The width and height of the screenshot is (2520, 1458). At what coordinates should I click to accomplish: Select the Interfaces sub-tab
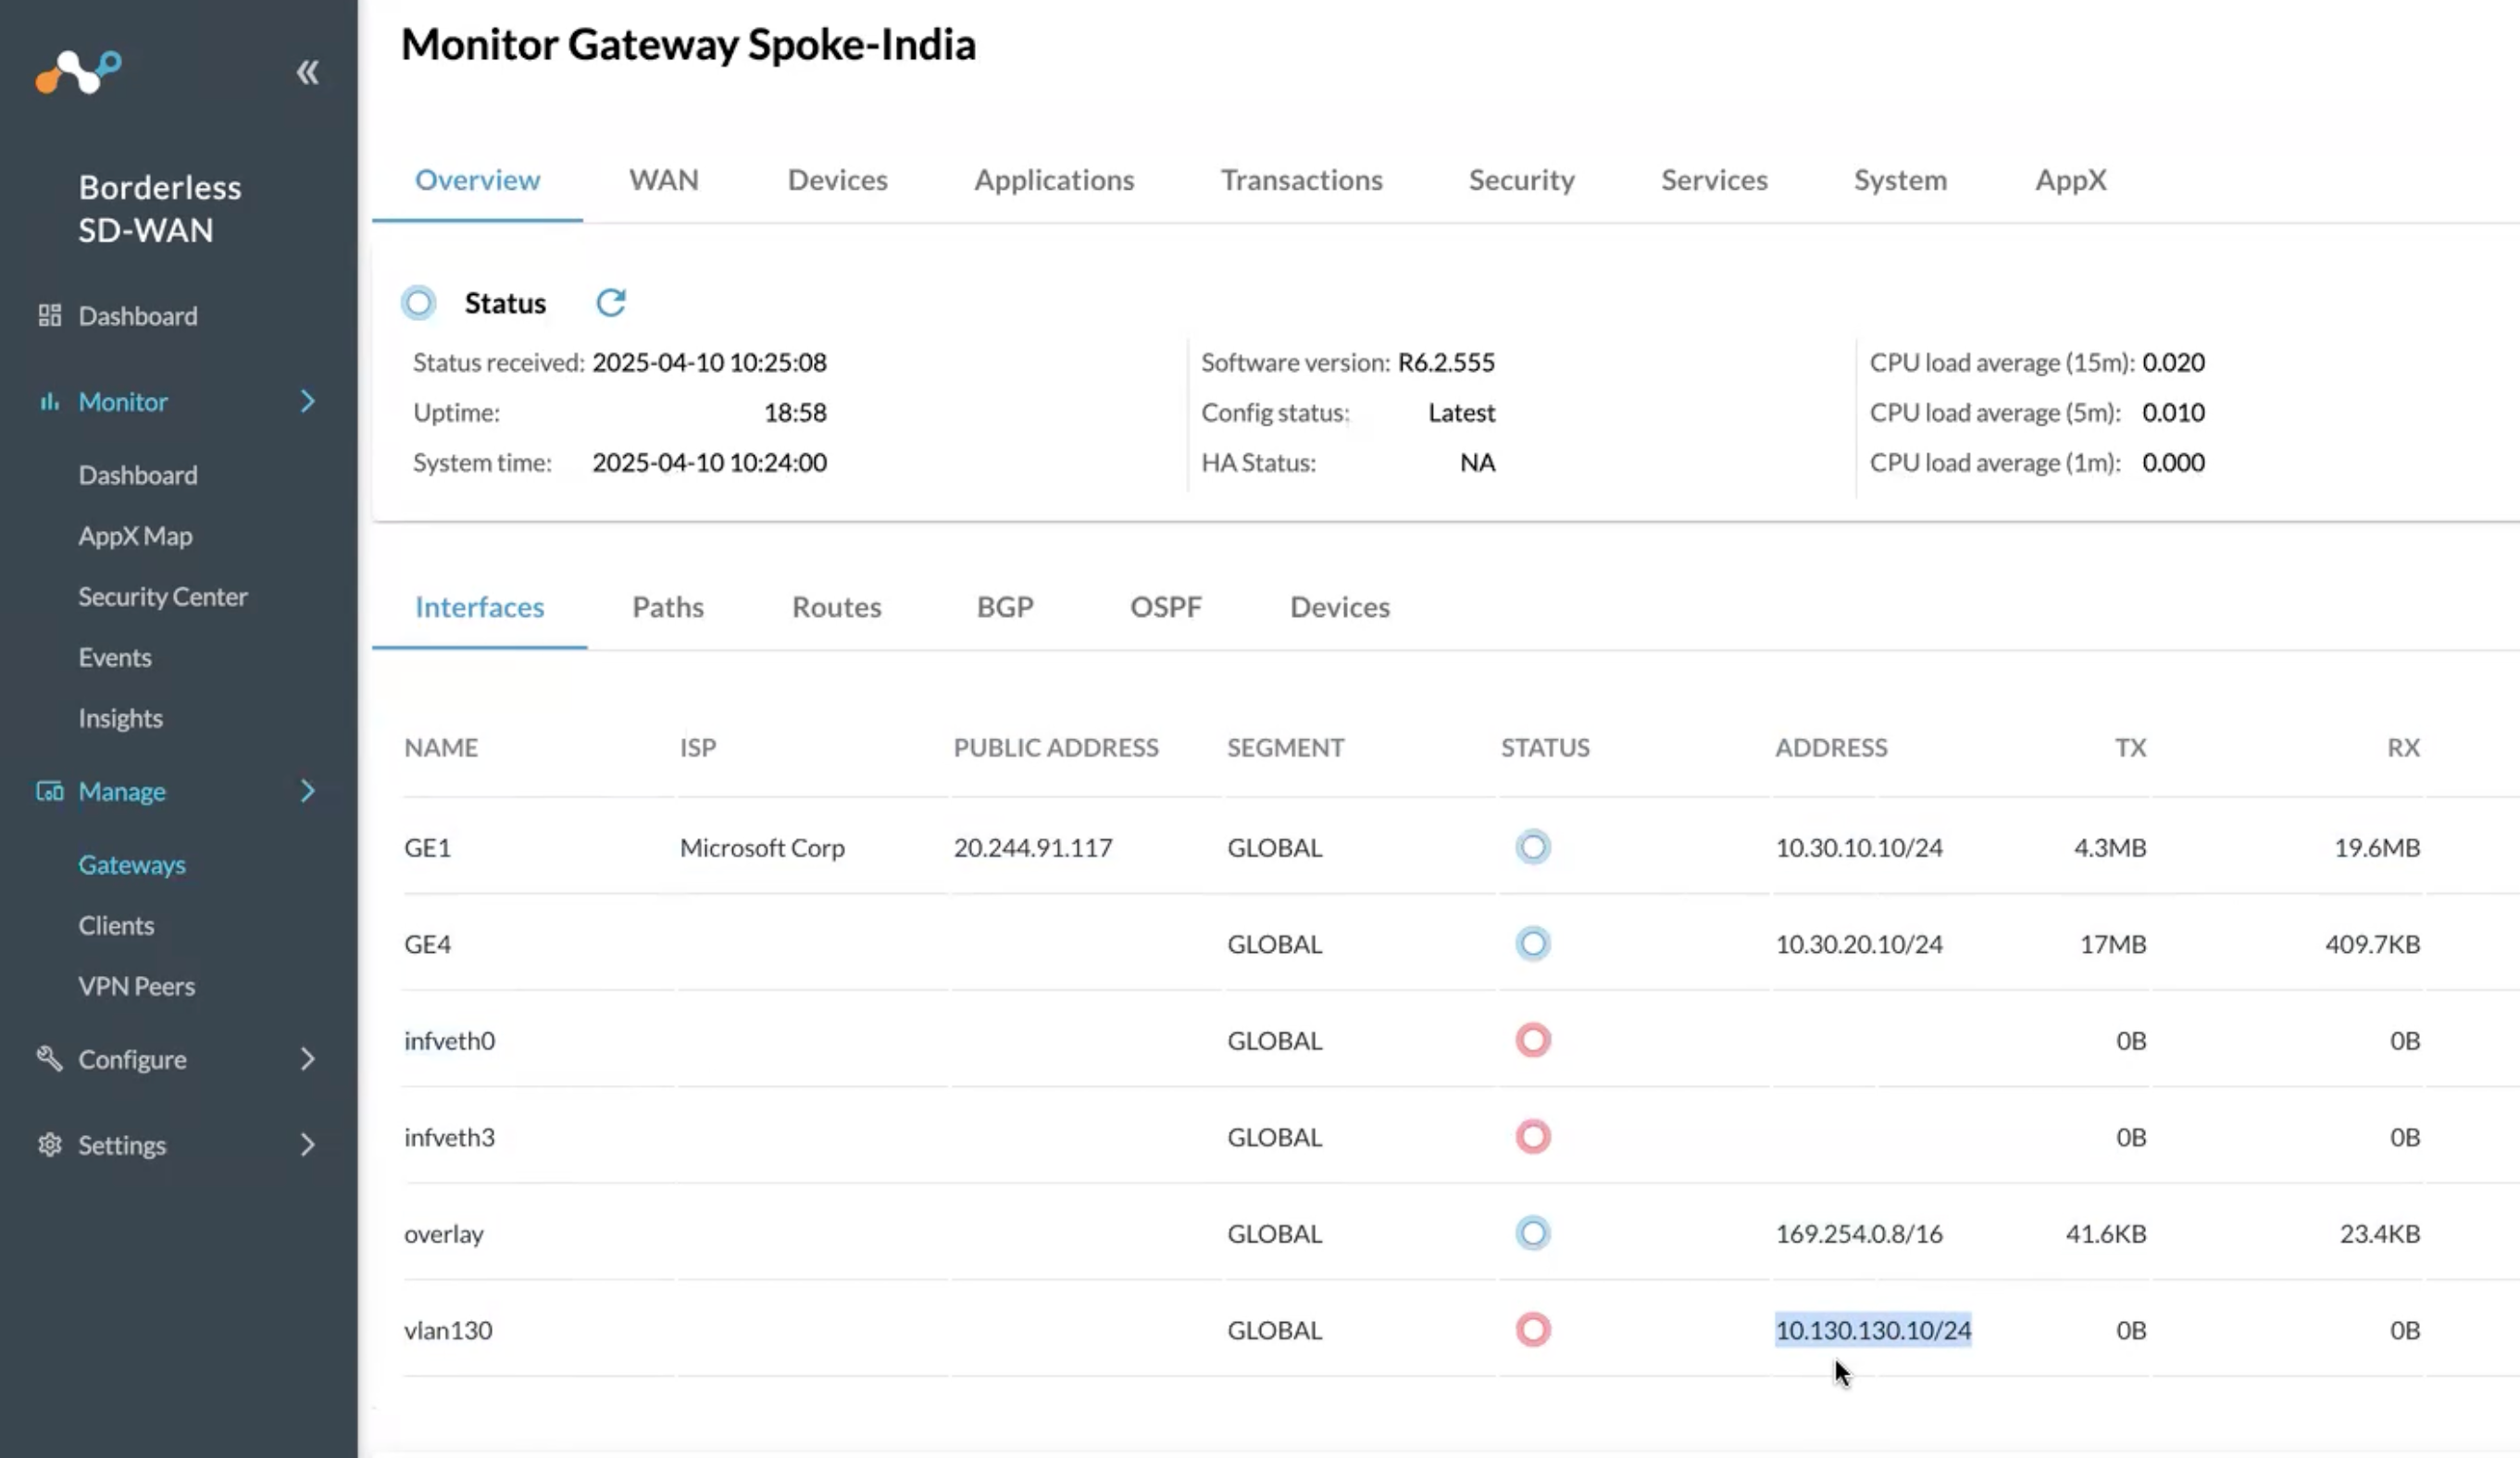(x=479, y=607)
